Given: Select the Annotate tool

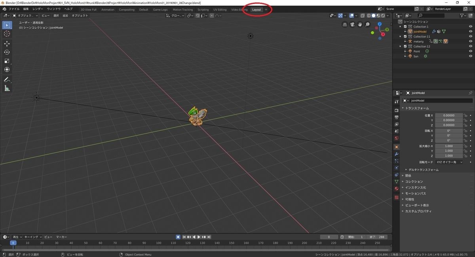Looking at the screenshot, I should 7,79.
